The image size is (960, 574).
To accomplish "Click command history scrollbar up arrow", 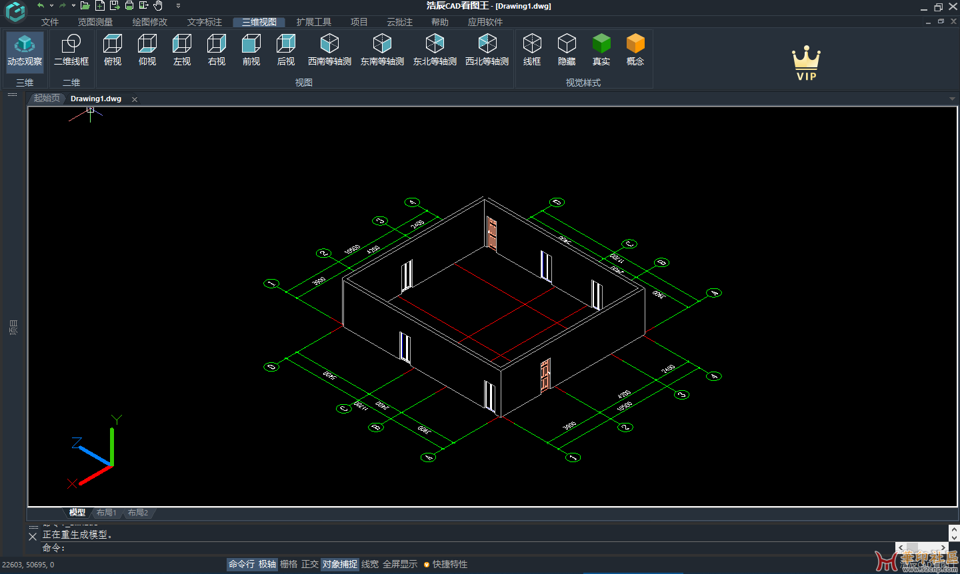I will tap(954, 529).
